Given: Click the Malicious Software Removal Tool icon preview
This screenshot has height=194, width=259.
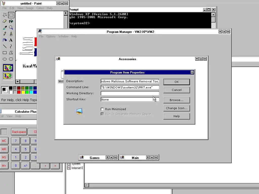Looking at the screenshot, I should [79, 111].
